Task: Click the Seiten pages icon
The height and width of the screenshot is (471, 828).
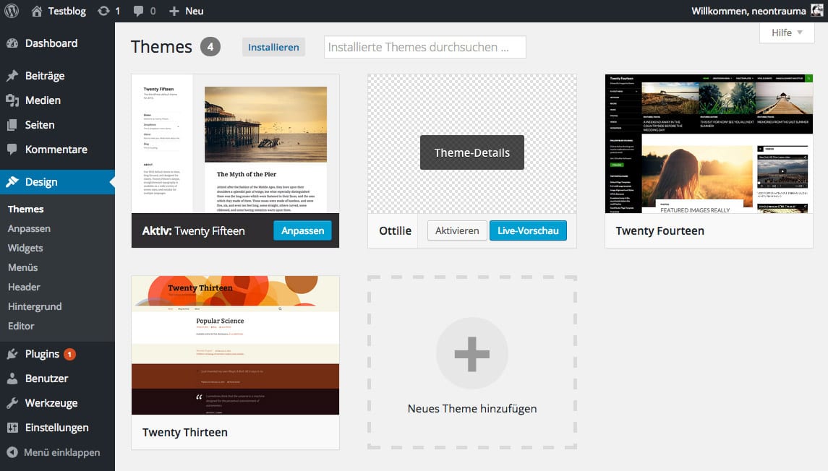Action: tap(12, 125)
